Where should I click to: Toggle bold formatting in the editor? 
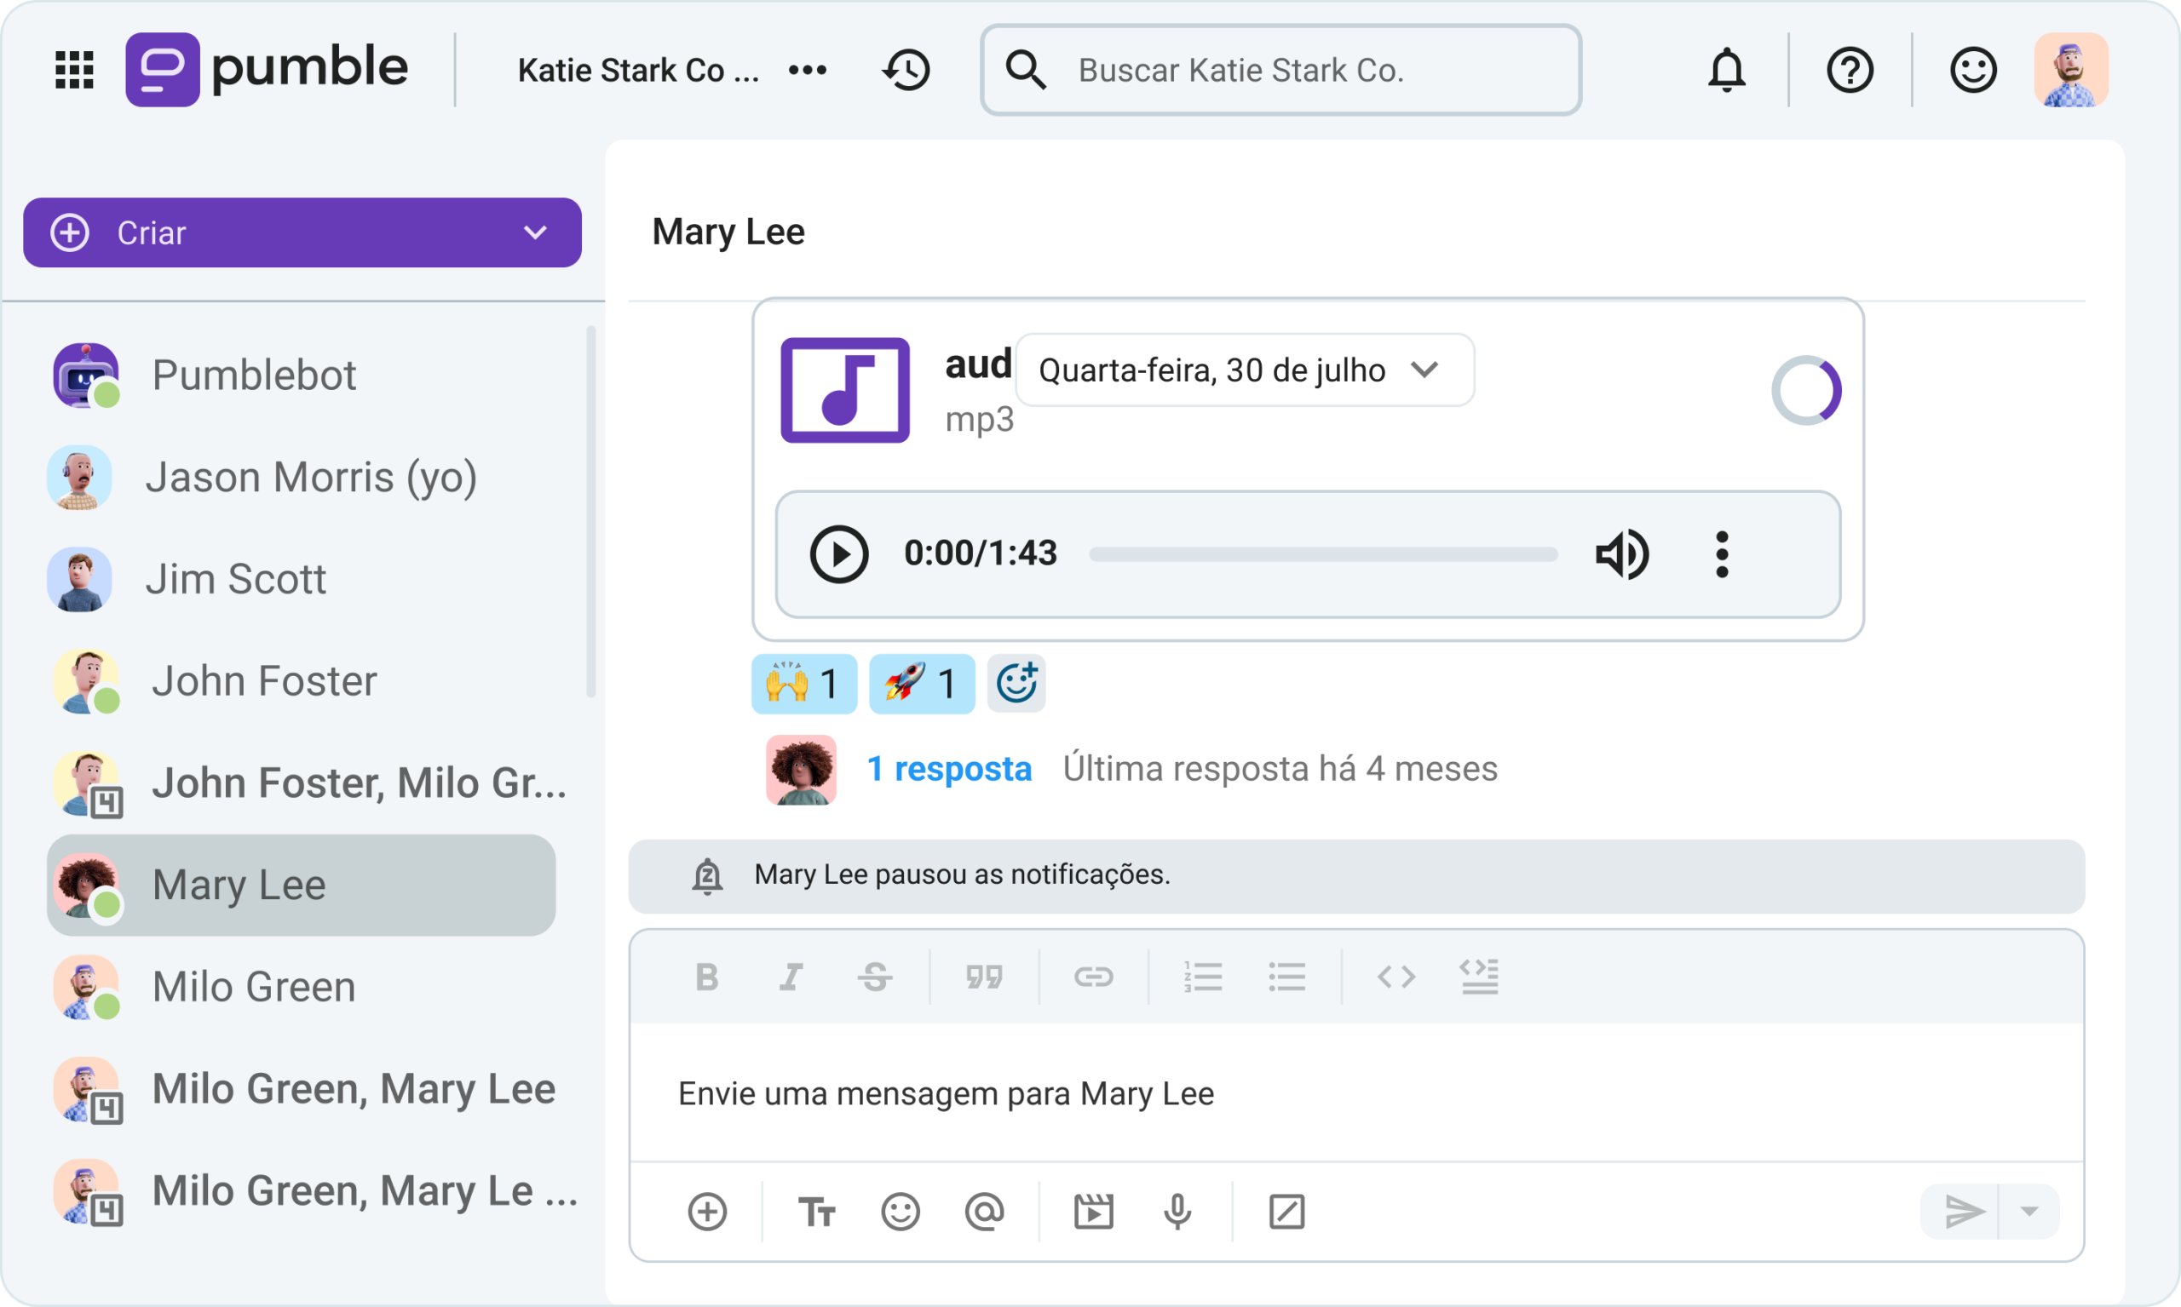tap(707, 977)
